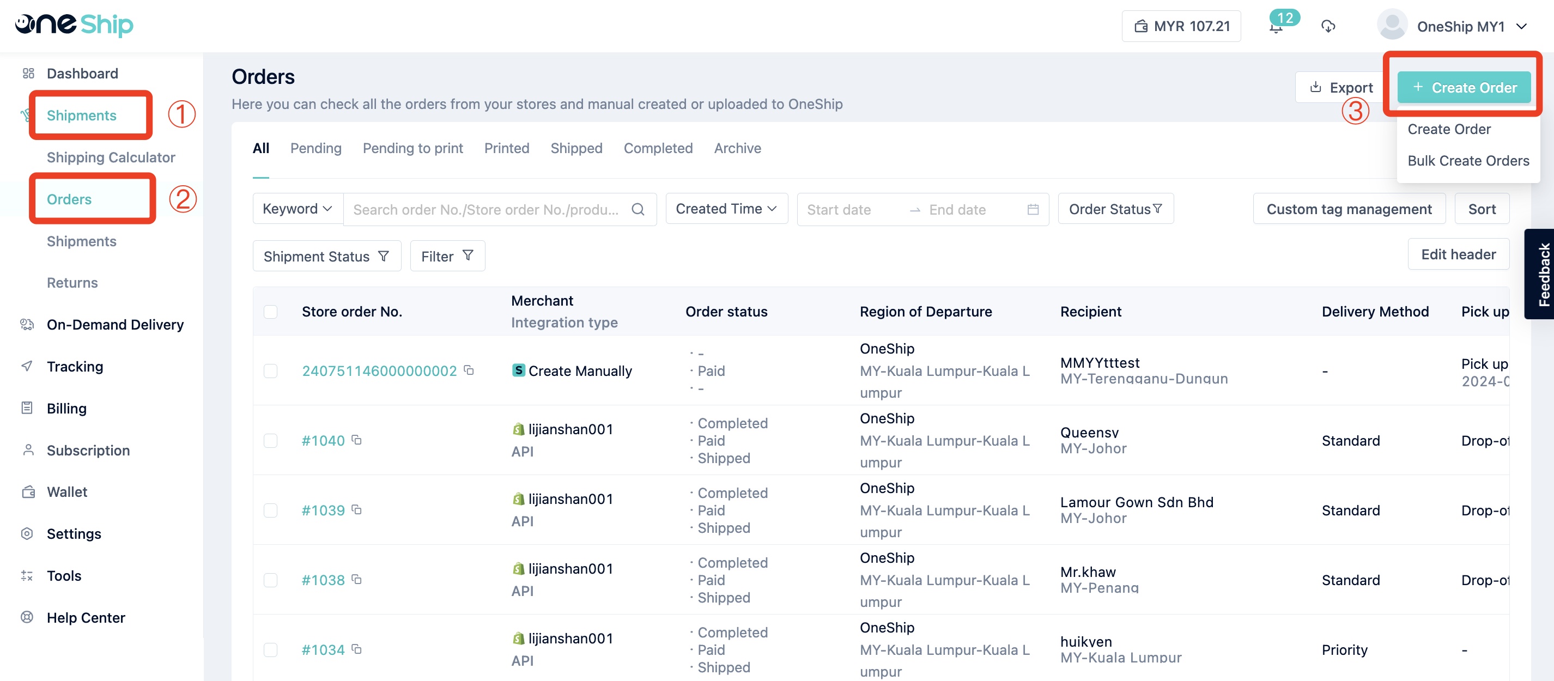
Task: Open Shipping Calculator in sidebar
Action: 111,157
